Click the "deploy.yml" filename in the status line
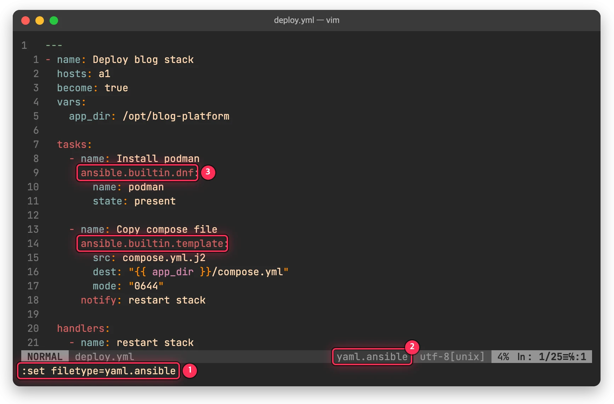Screen dimensions: 614x404 (x=104, y=357)
